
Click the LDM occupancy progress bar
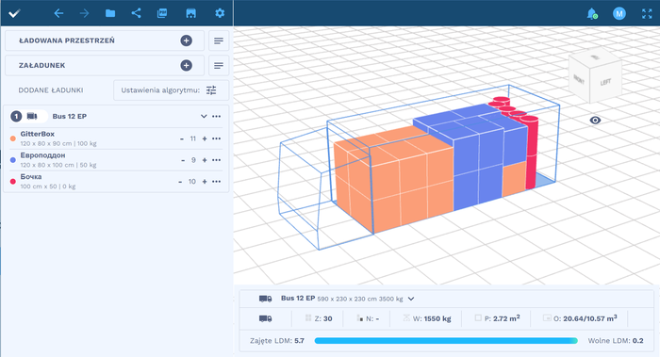click(446, 341)
